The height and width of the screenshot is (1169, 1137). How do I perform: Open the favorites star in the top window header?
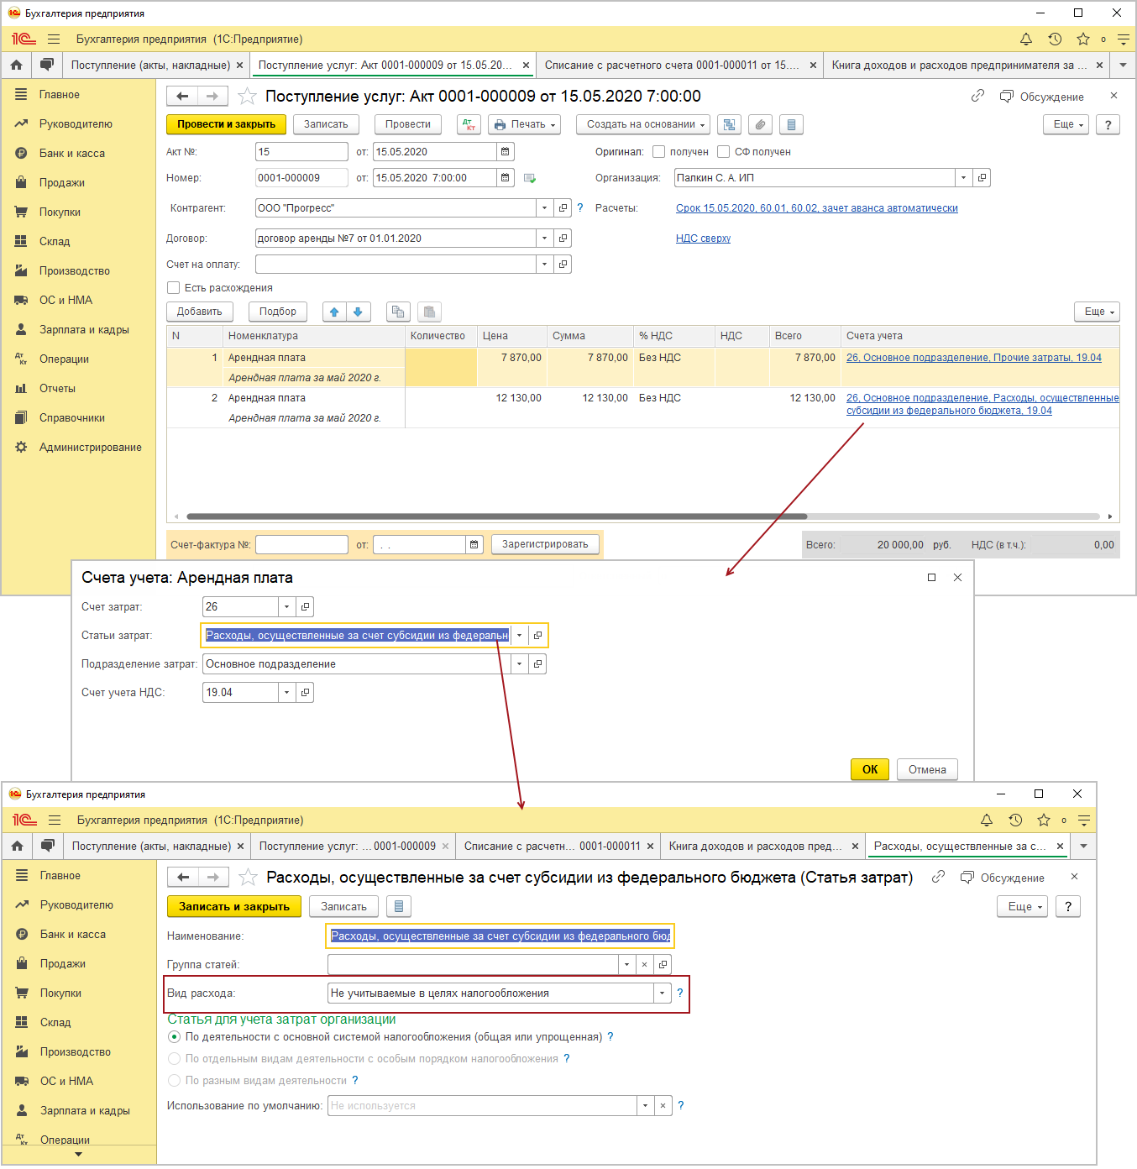(1083, 39)
